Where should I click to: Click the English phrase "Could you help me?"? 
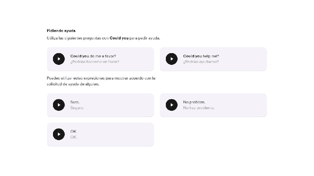click(201, 56)
